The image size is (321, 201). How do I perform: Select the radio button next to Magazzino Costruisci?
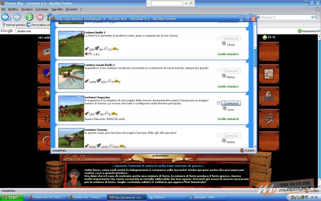pos(218,103)
